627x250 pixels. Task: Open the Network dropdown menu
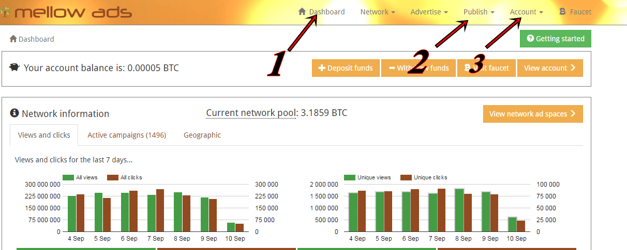pyautogui.click(x=378, y=12)
